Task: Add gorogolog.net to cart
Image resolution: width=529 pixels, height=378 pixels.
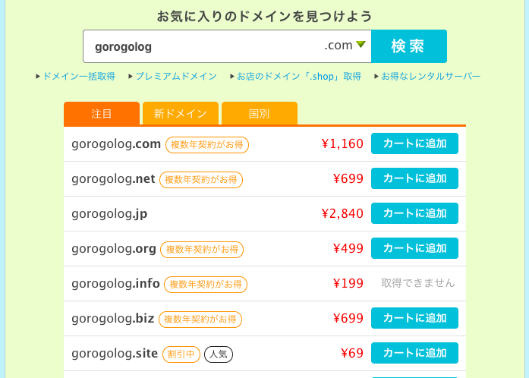Action: pos(414,178)
